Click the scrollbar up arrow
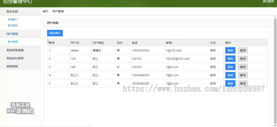 pyautogui.click(x=275, y=17)
